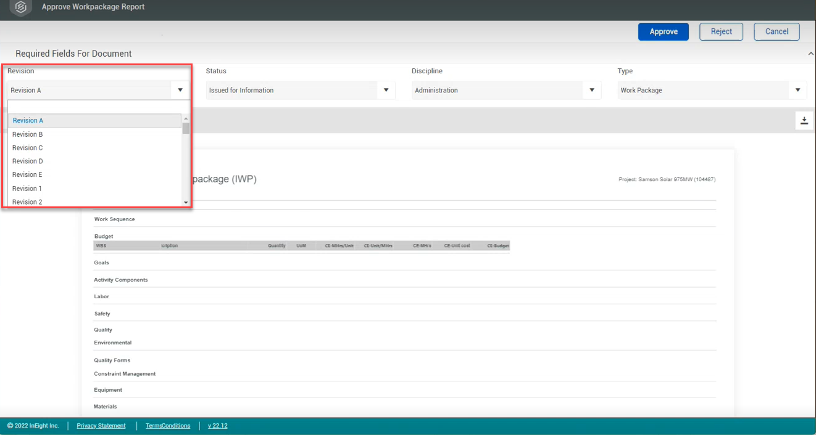Image resolution: width=816 pixels, height=435 pixels.
Task: Click the Quality Forms heading
Action: [x=112, y=360]
